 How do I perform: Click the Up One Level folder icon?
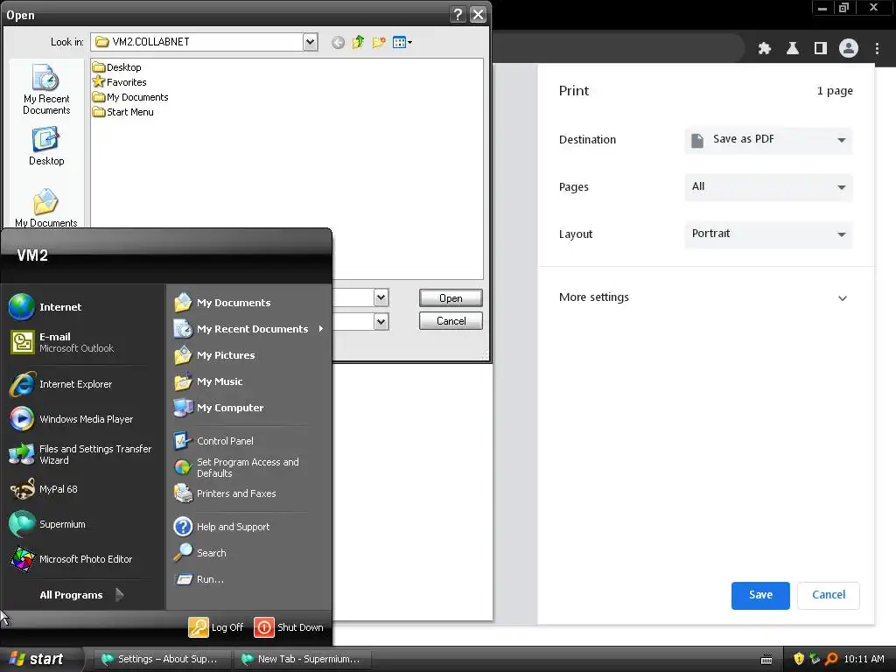click(358, 42)
